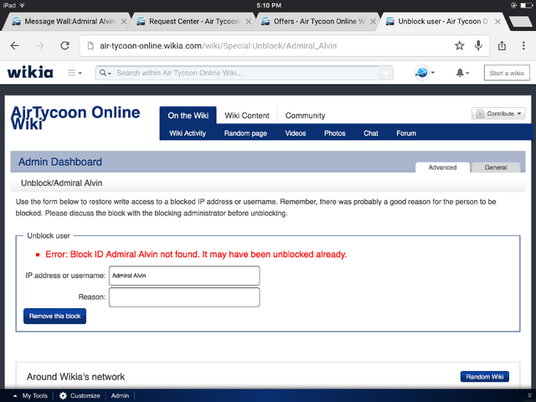This screenshot has width=536, height=402.
Task: Click Customize gear in bottom toolbar
Action: click(80, 395)
